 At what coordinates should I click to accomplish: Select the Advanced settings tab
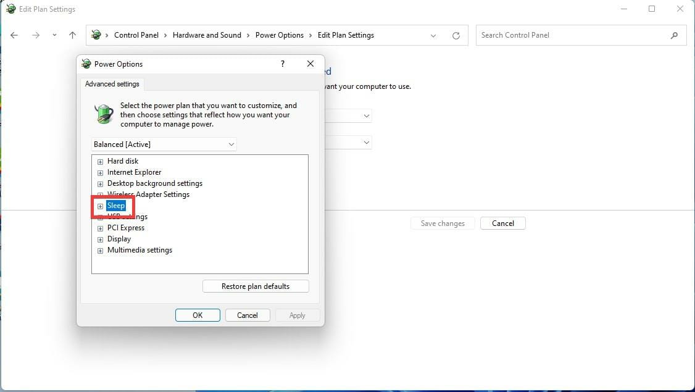point(112,83)
